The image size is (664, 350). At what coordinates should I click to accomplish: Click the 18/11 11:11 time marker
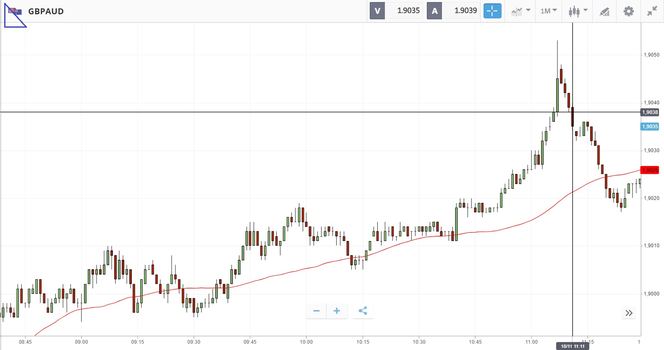(573, 346)
